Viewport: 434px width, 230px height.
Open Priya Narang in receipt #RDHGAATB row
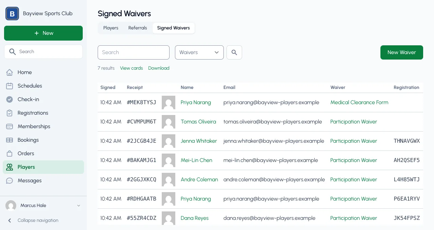196,199
